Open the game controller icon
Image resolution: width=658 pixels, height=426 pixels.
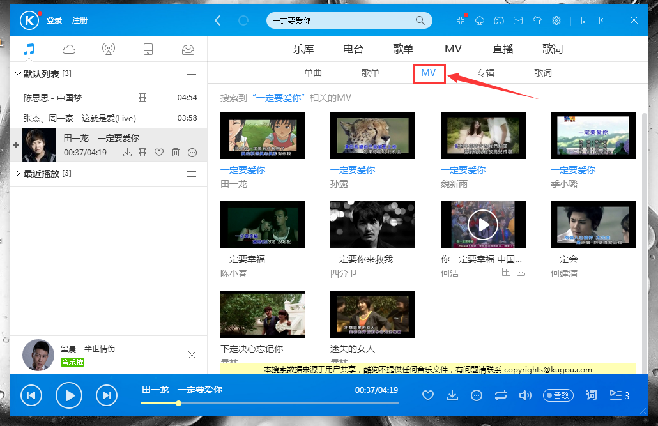click(x=498, y=20)
